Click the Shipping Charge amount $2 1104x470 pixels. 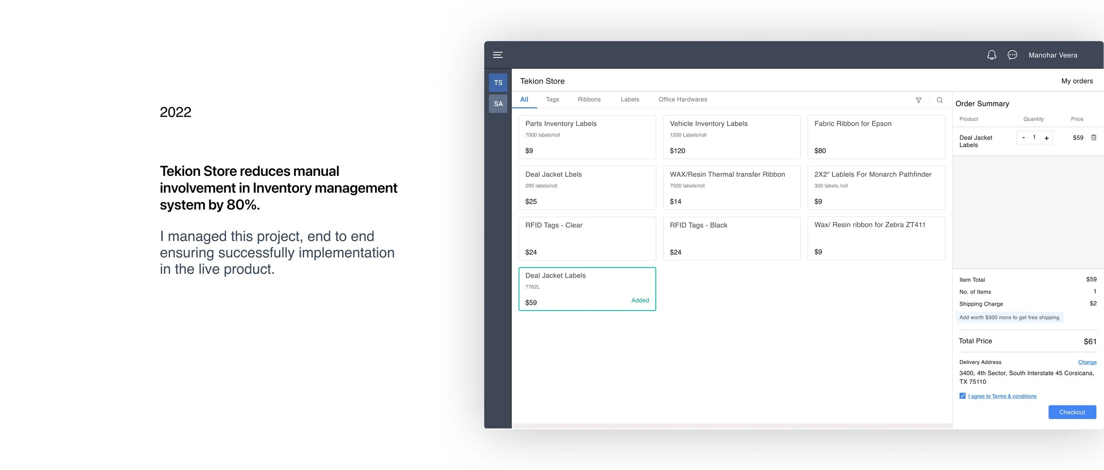[x=1093, y=303]
